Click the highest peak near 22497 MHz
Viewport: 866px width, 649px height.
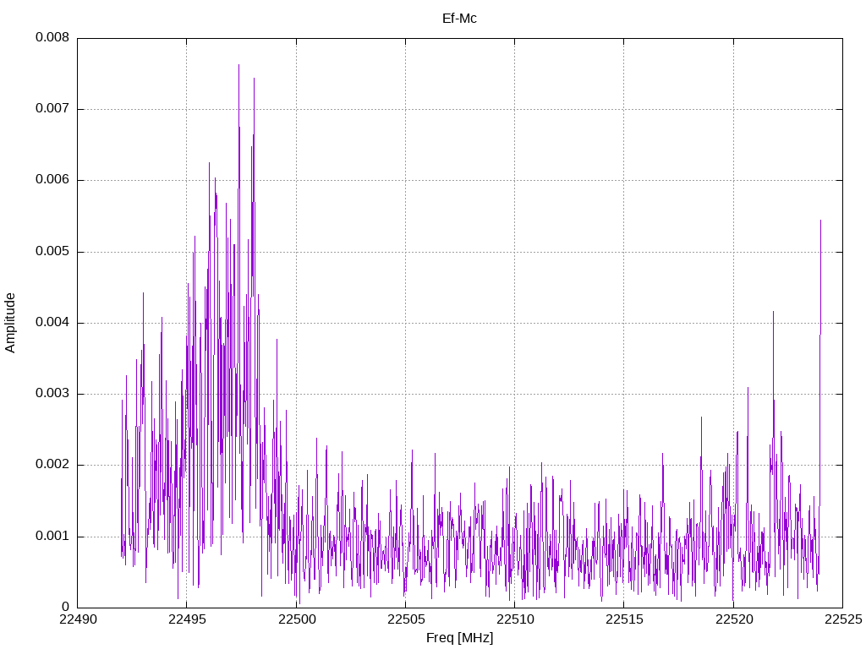(238, 66)
